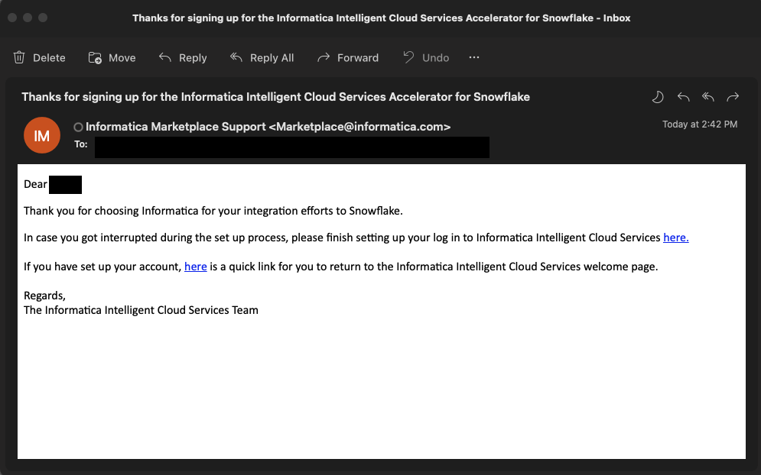The image size is (761, 475).
Task: Open the 'here' link to the welcome page
Action: (x=196, y=267)
